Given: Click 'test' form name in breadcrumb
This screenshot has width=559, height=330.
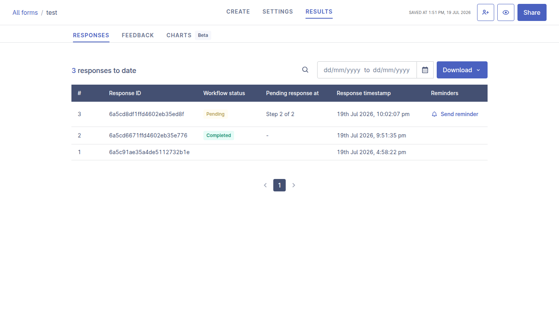Looking at the screenshot, I should (52, 12).
